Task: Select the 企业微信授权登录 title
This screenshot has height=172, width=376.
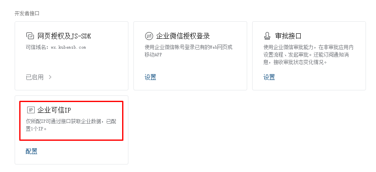Action: pos(183,36)
